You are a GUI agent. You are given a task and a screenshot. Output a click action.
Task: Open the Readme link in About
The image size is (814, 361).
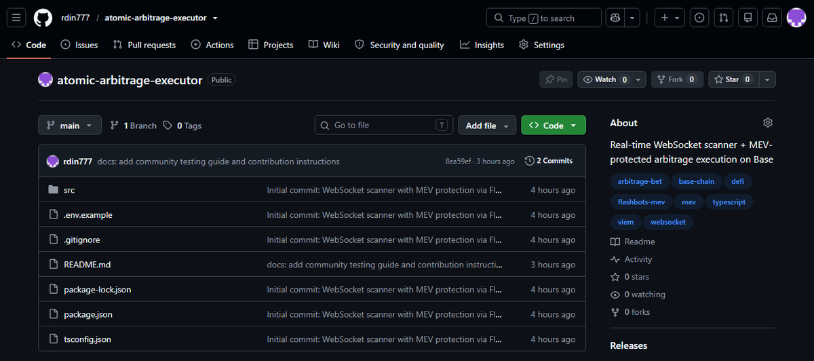click(633, 242)
